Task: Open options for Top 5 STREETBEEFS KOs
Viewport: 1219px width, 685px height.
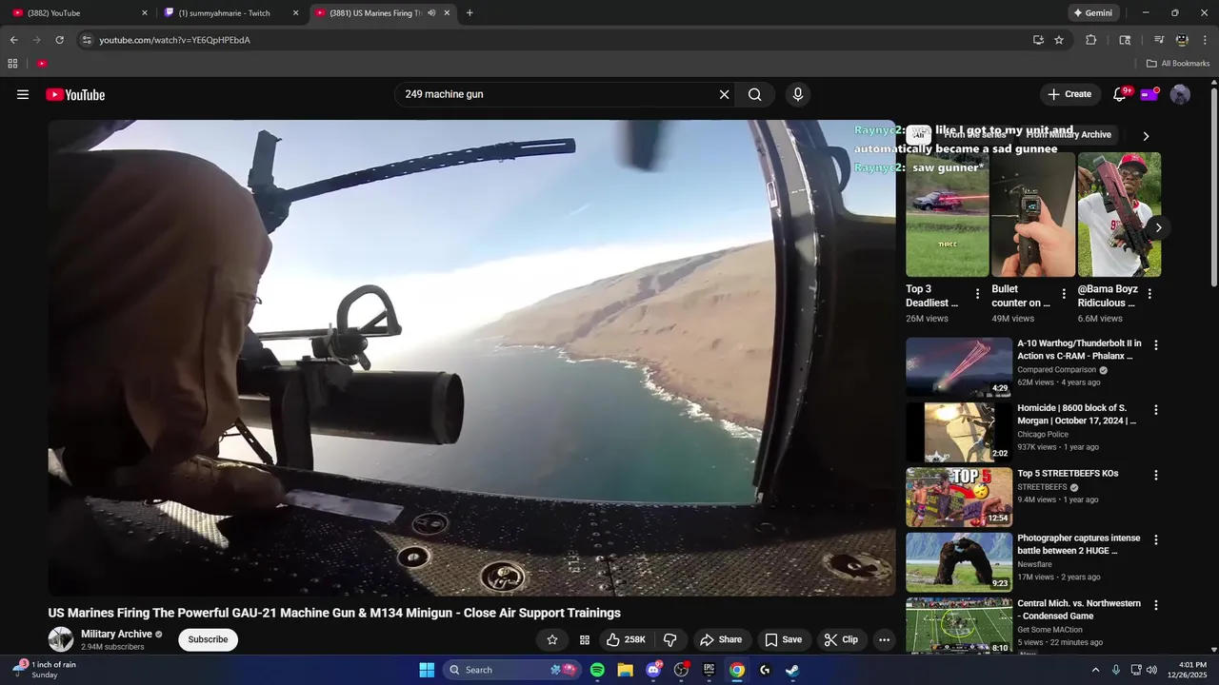Action: tap(1156, 475)
